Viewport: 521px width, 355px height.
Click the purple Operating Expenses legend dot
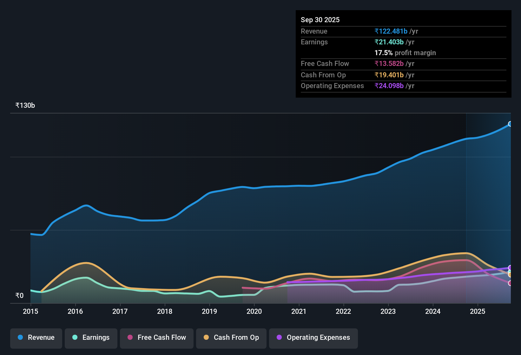pyautogui.click(x=279, y=338)
